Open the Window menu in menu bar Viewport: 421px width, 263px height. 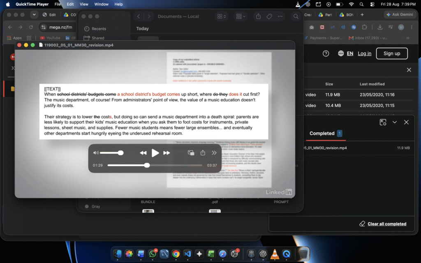pos(101,4)
